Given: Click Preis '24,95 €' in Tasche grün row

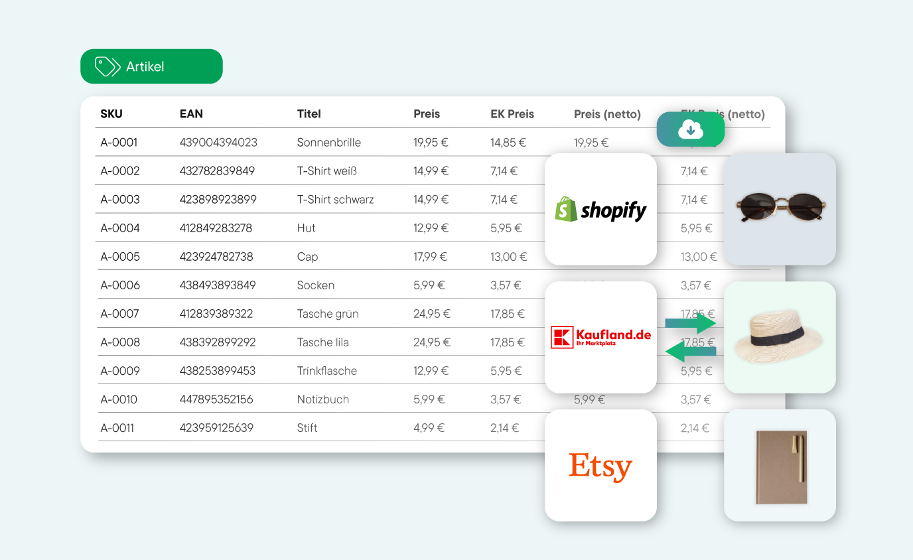Looking at the screenshot, I should click(432, 314).
